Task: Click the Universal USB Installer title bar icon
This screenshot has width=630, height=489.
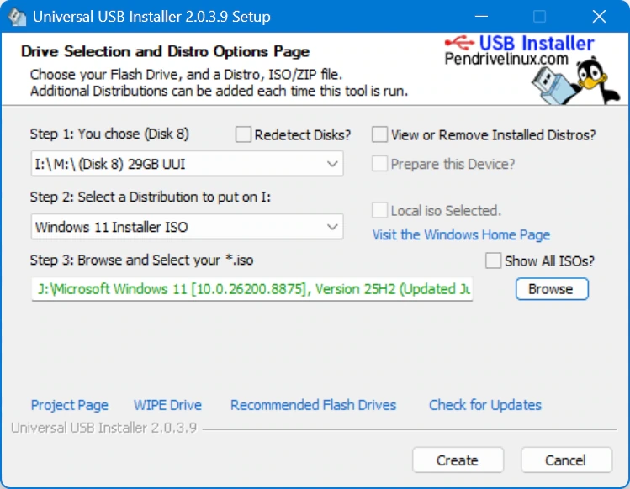Action: pos(17,17)
